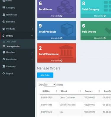Click the Orders dollar sign icon
The width and height of the screenshot is (111, 117).
(3, 36)
